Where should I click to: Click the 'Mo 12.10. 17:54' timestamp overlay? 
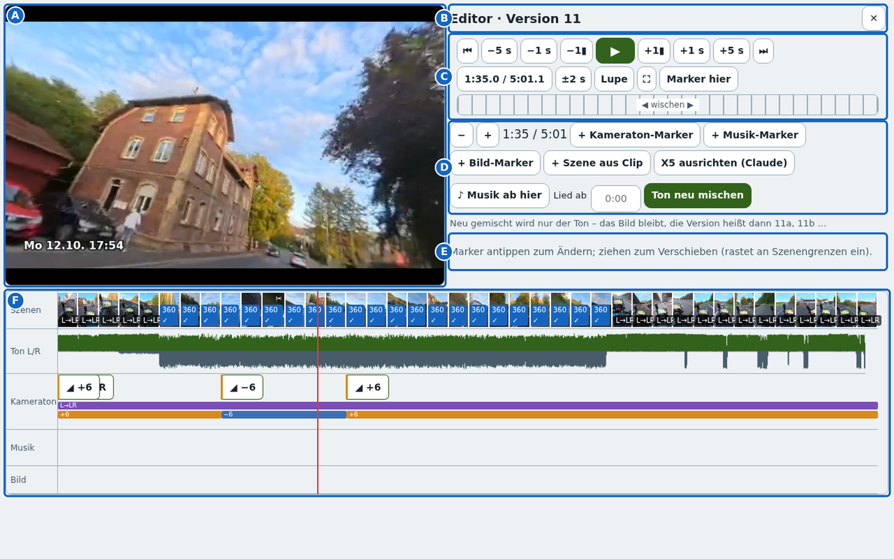[73, 246]
